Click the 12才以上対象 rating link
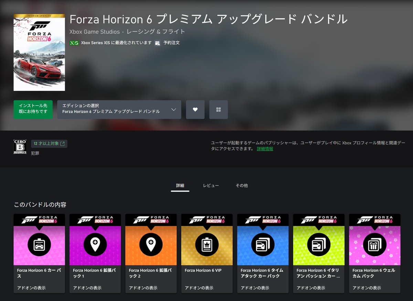 [49, 144]
